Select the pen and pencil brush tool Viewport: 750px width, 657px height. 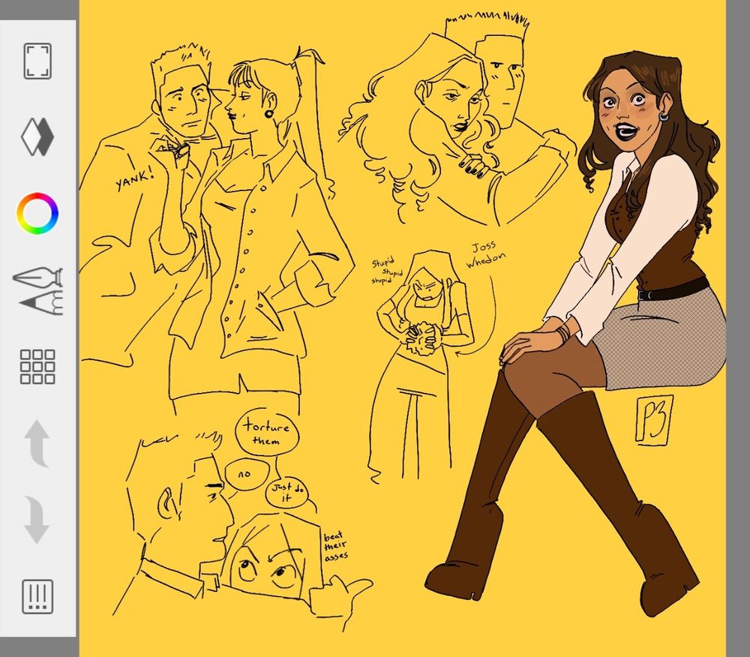(37, 290)
